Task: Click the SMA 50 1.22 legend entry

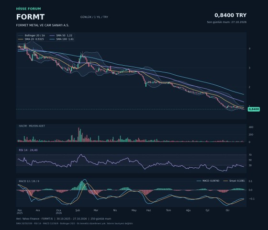Action: tap(61, 35)
